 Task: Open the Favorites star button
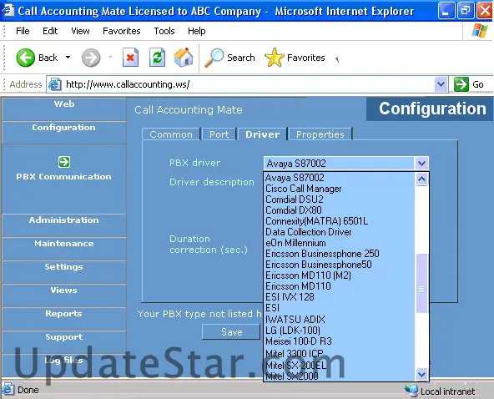tap(295, 58)
